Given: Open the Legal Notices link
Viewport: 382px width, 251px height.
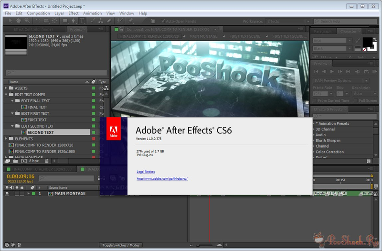Looking at the screenshot, I should (146, 172).
